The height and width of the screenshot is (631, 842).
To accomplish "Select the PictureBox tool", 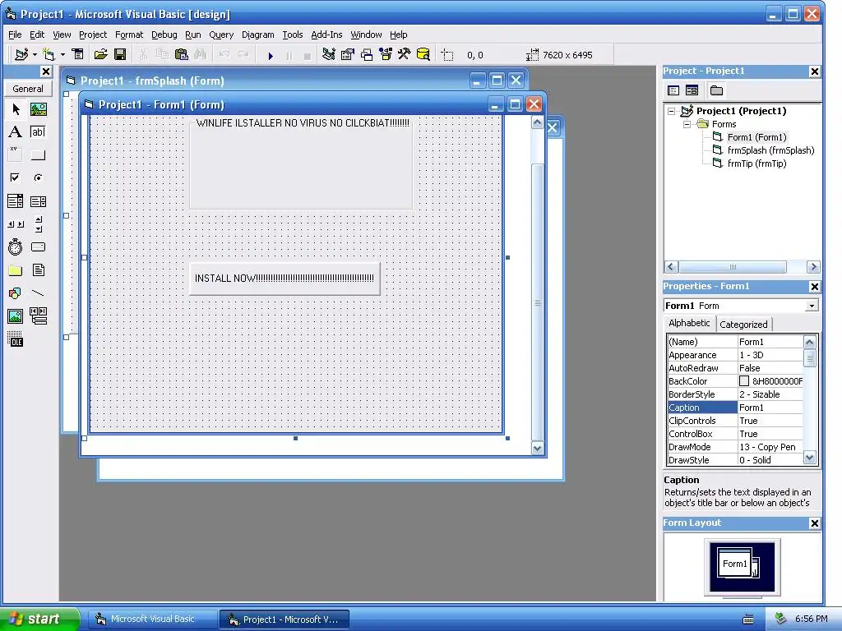I will tap(38, 109).
